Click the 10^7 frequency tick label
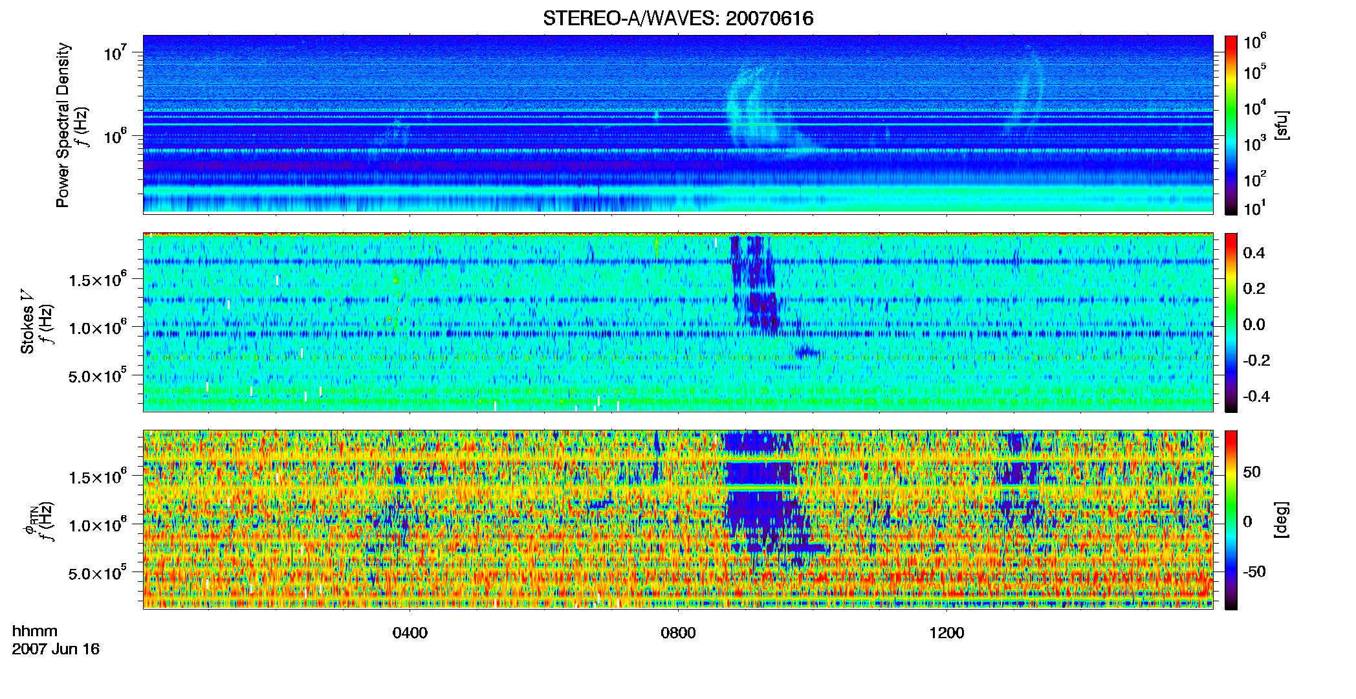This screenshot has width=1356, height=699. 116,52
